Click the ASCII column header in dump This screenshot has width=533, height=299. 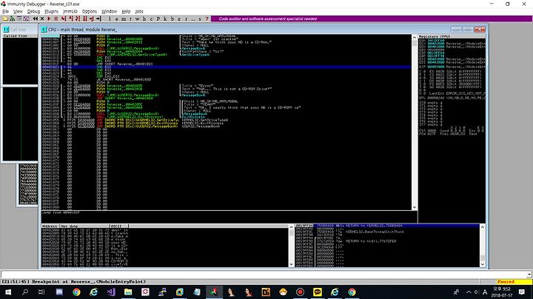pos(118,226)
